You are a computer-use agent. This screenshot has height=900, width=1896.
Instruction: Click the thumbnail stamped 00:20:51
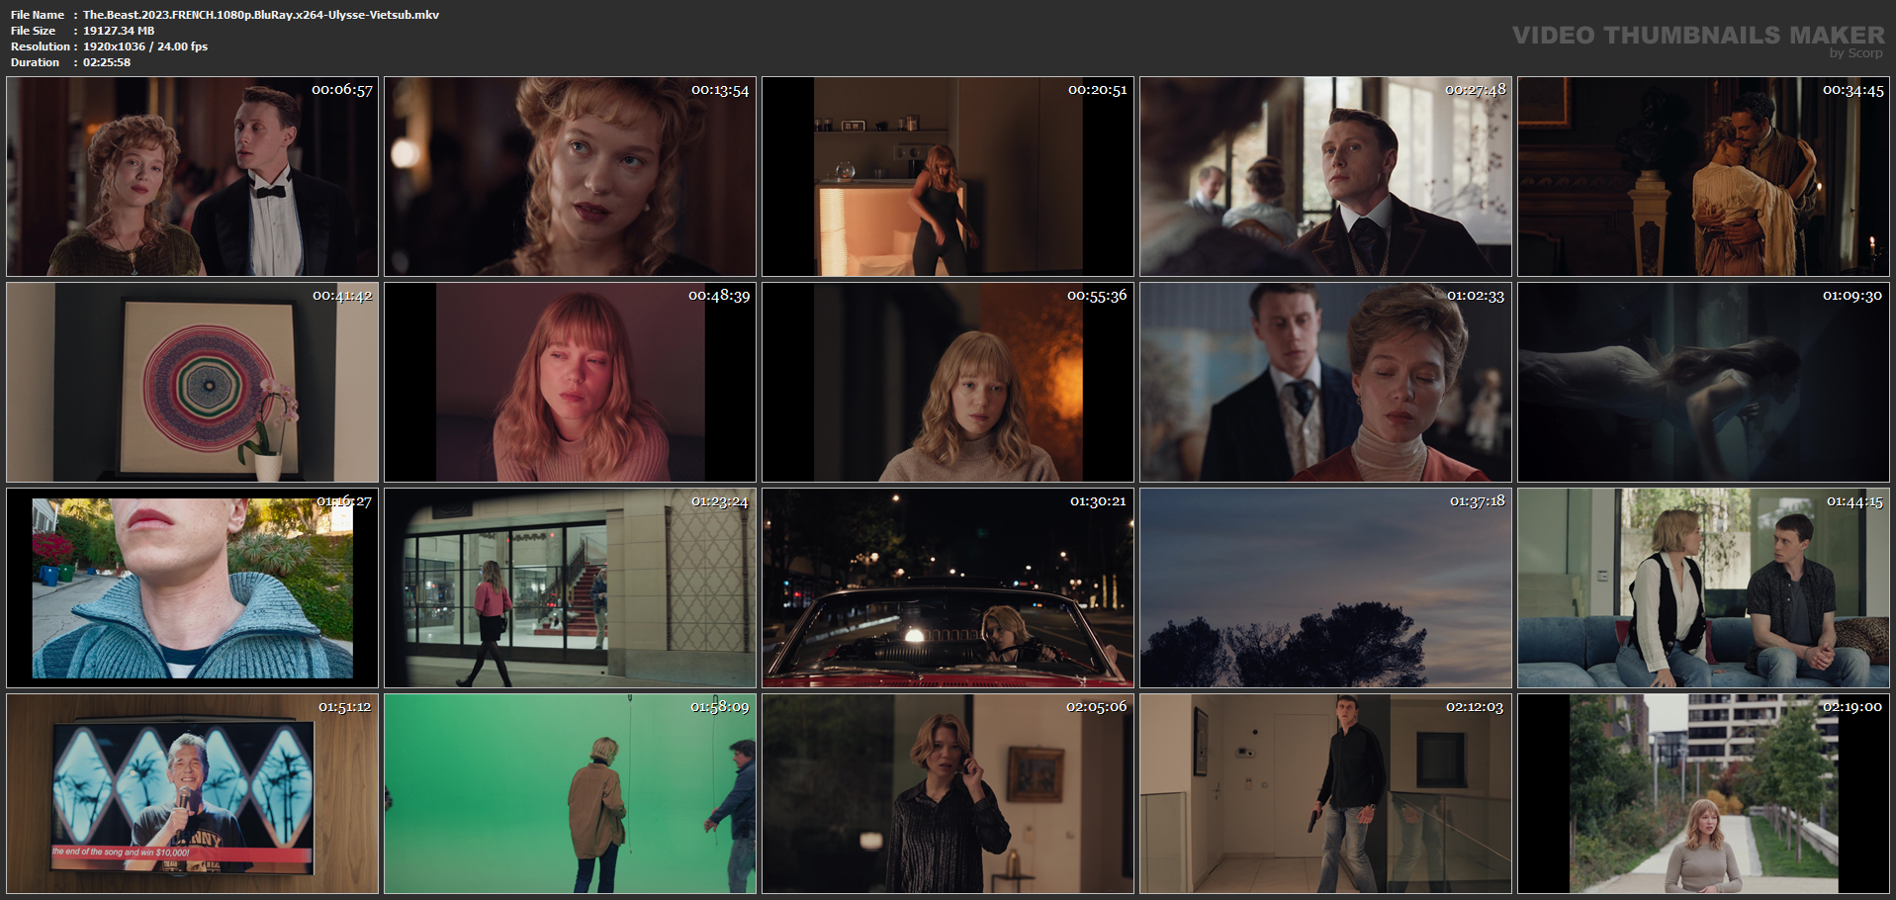pos(948,176)
